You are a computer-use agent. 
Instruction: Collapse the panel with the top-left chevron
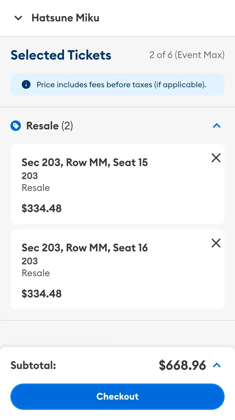click(x=18, y=18)
